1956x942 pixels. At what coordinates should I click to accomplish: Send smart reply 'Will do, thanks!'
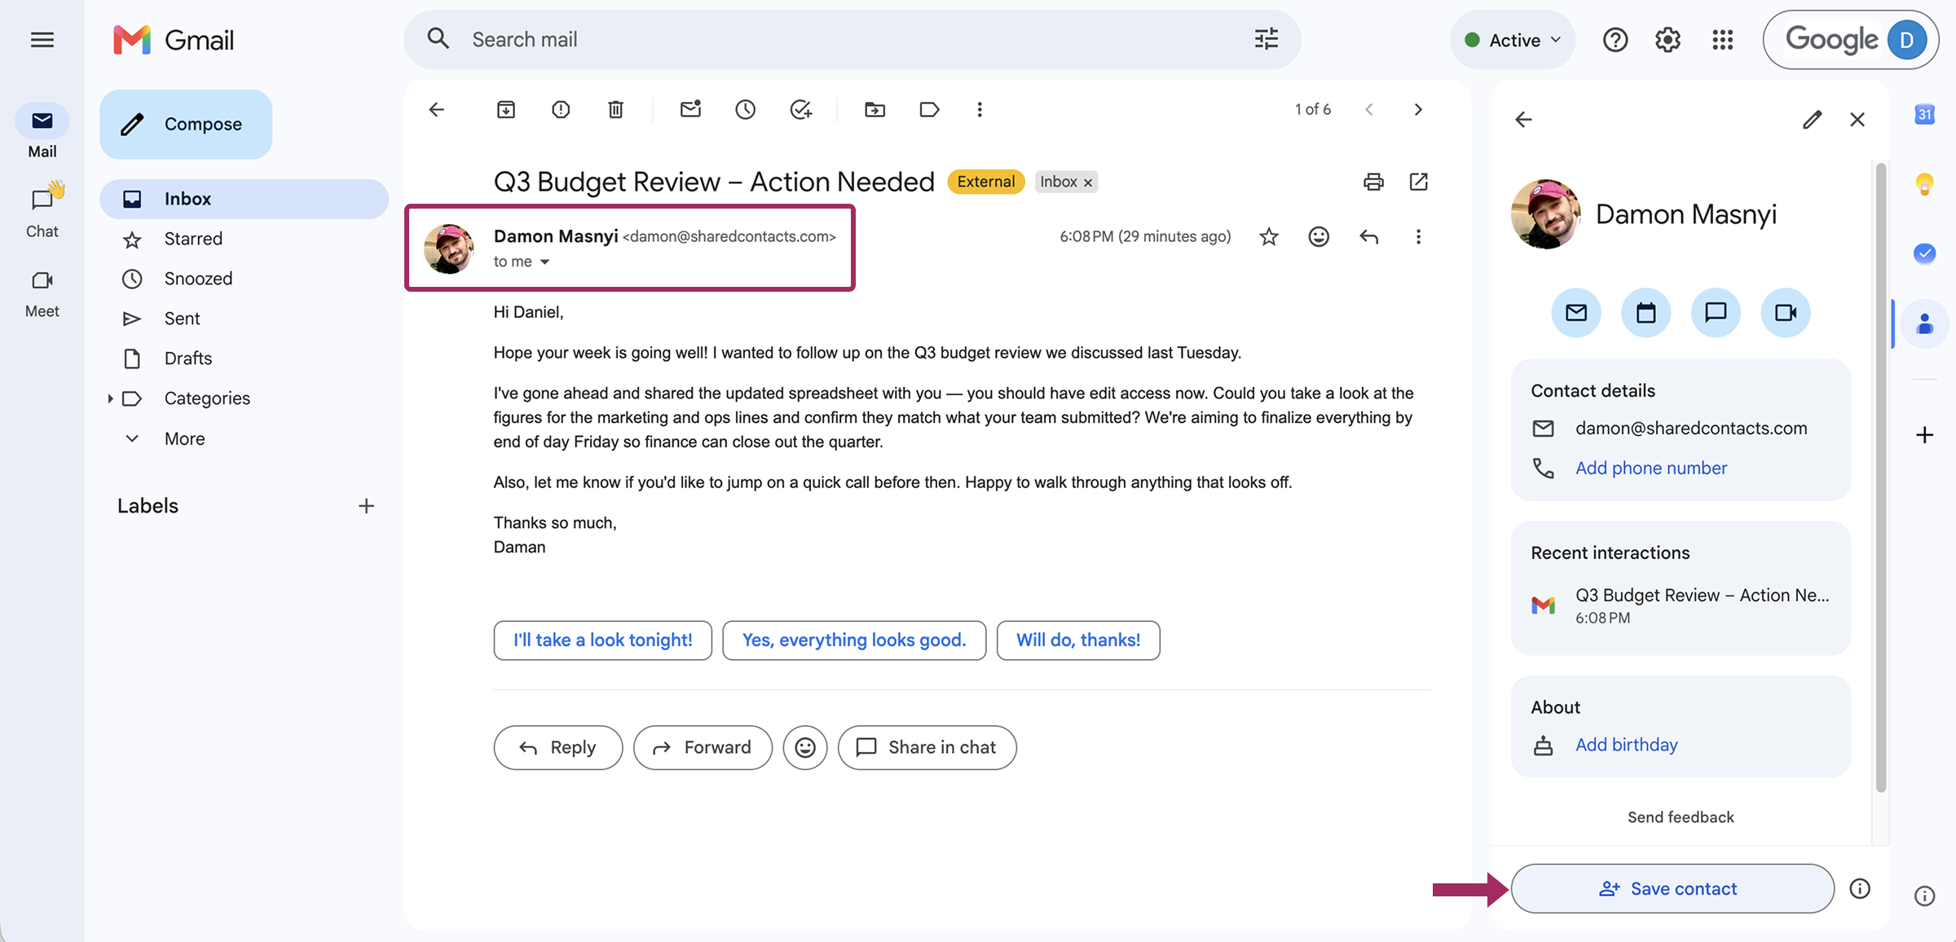[1077, 640]
